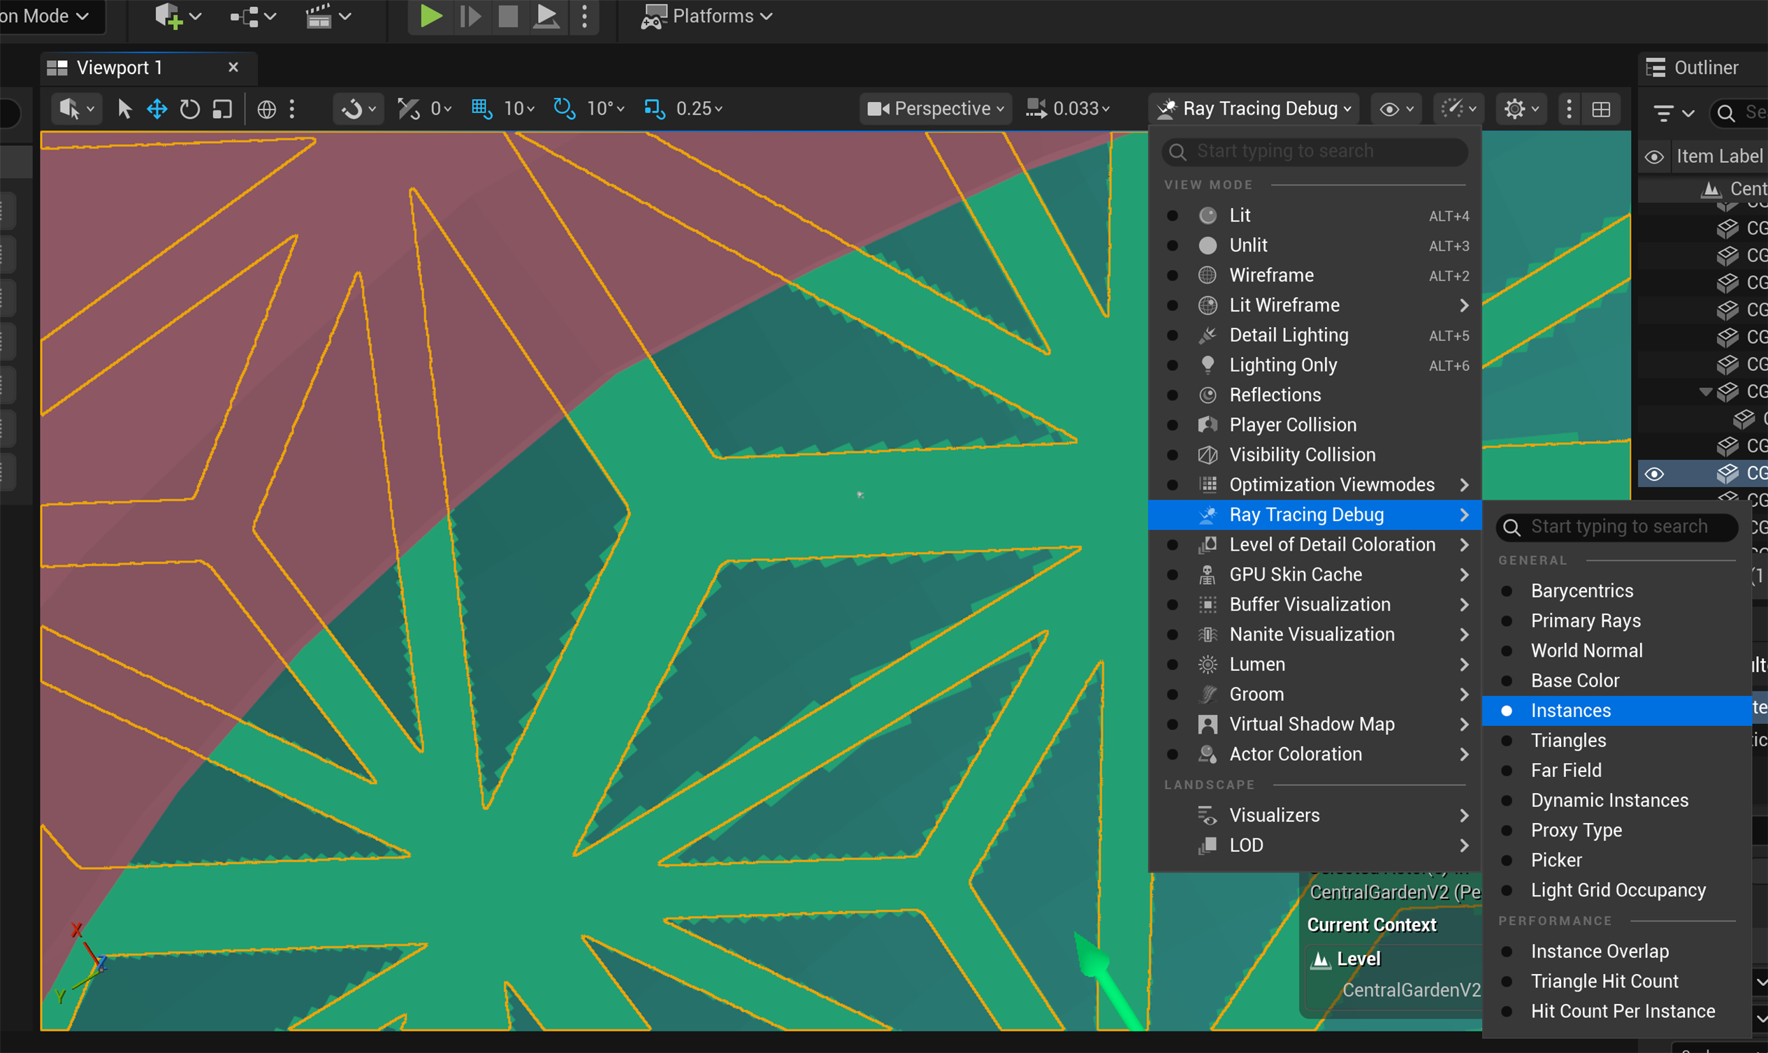Viewport: 1768px width, 1053px height.
Task: Open play options three-dot menu
Action: [585, 15]
